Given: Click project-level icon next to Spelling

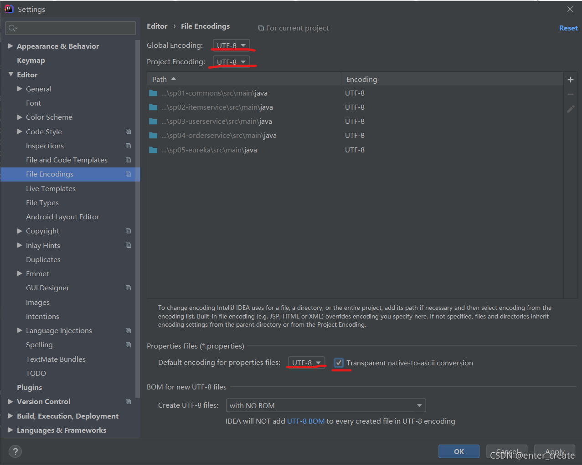Looking at the screenshot, I should (128, 345).
